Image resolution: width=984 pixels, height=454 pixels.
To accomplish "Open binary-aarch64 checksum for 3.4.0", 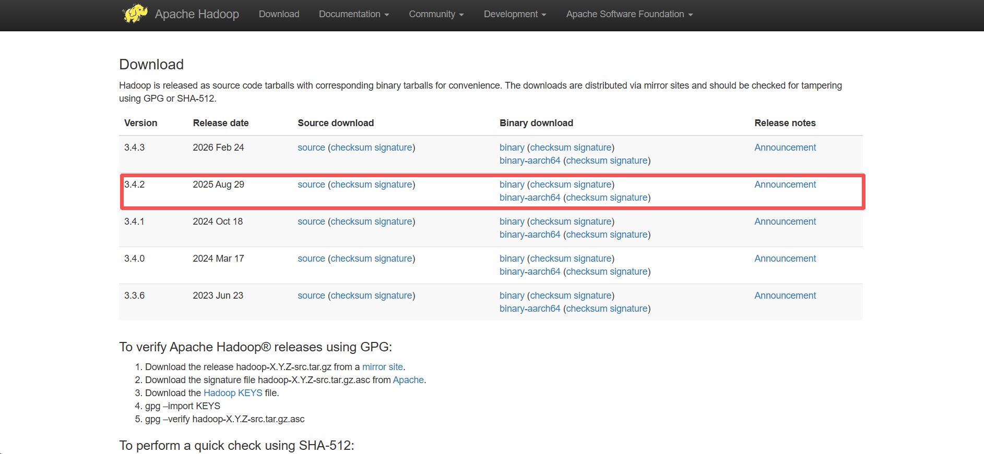I will [587, 272].
